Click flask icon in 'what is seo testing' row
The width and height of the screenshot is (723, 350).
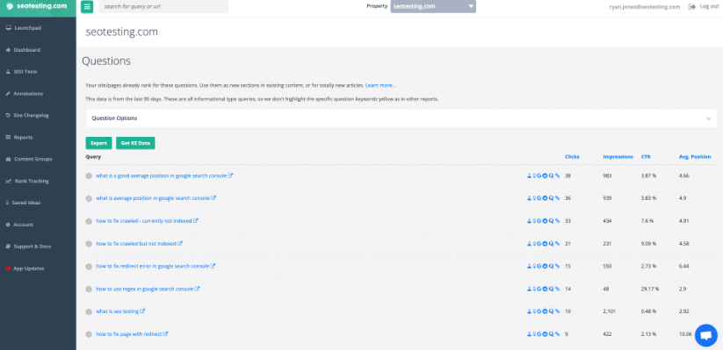pos(530,311)
